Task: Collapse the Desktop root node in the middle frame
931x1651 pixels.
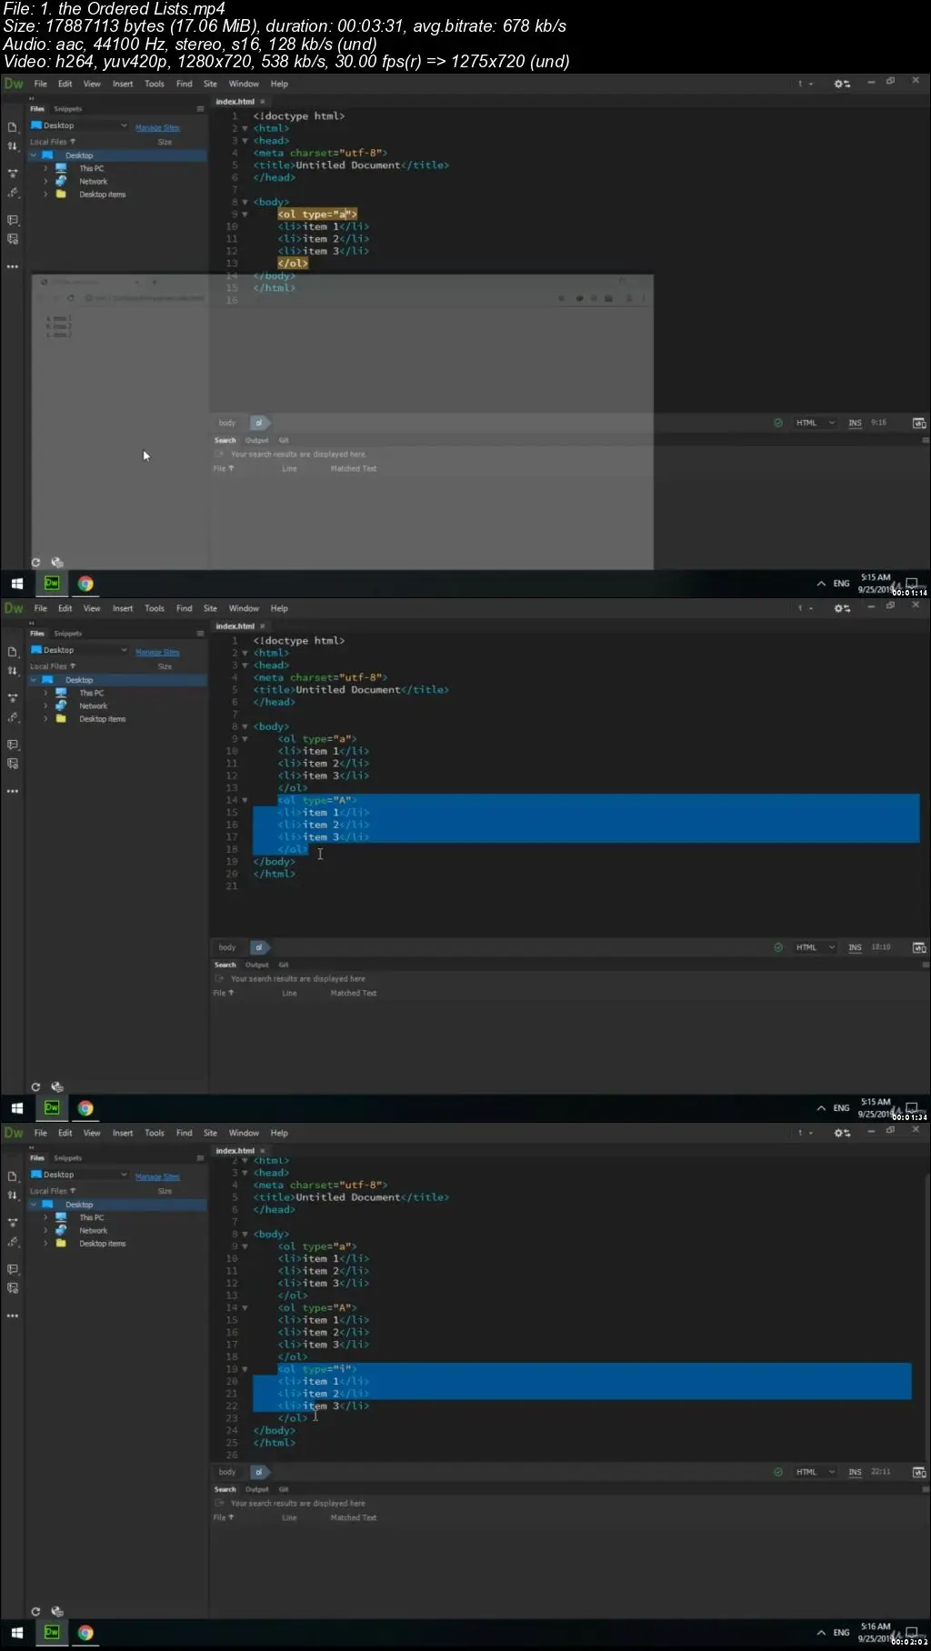Action: [x=34, y=680]
